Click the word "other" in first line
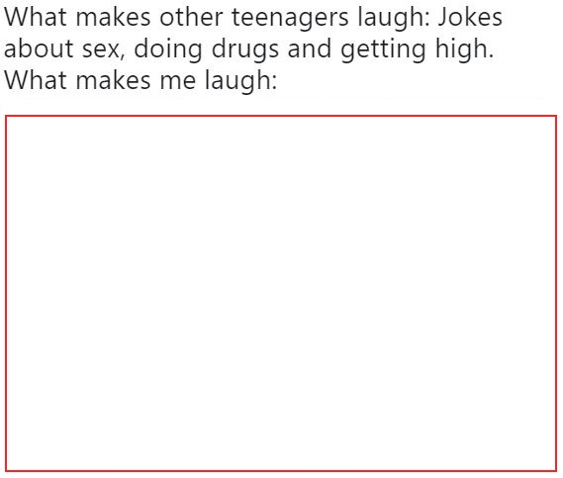 point(191,17)
